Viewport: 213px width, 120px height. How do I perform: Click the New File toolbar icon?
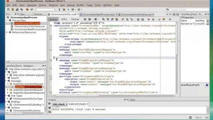click(8, 10)
